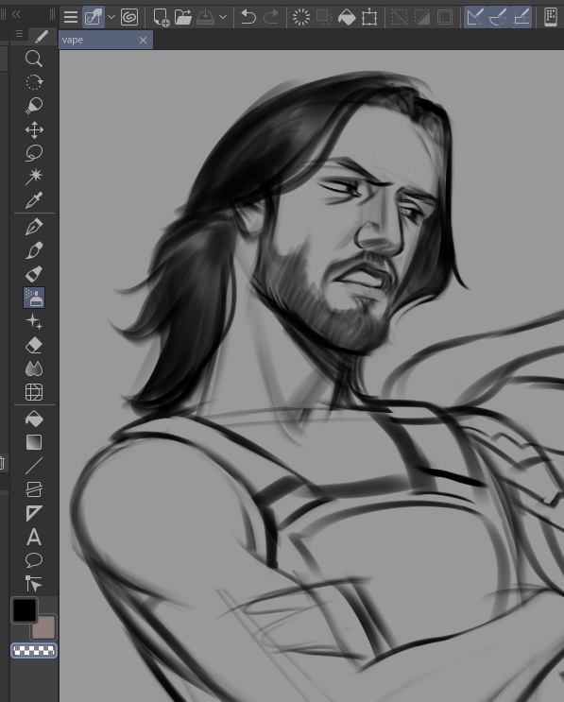564x702 pixels.
Task: Undo the last action
Action: point(248,17)
